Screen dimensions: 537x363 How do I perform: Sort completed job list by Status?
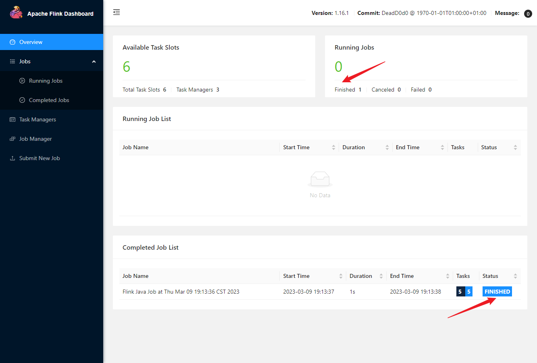515,276
